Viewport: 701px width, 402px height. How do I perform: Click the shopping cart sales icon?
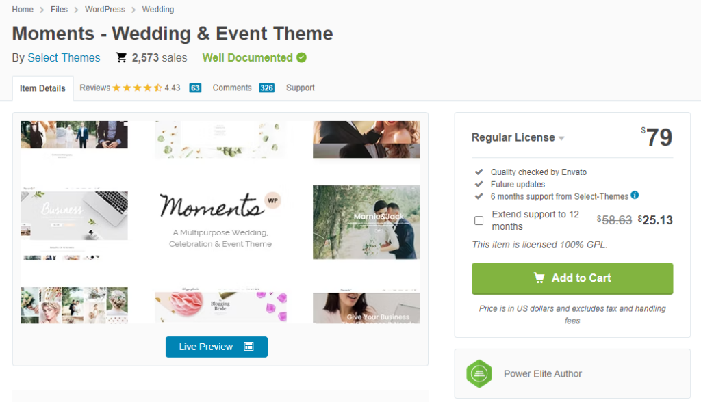coord(121,58)
